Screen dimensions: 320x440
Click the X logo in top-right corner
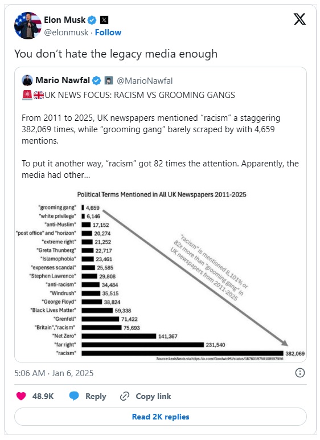coord(300,19)
